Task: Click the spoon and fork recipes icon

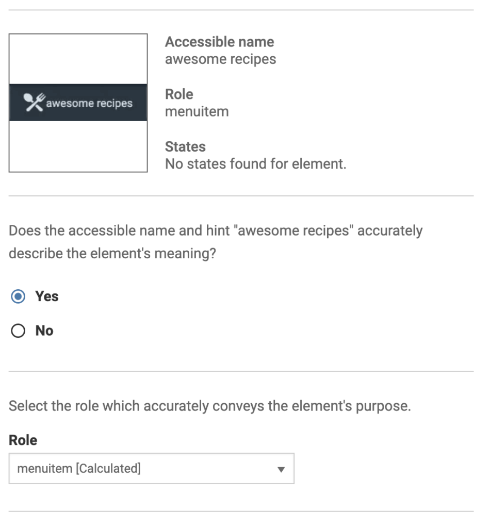Action: (34, 102)
